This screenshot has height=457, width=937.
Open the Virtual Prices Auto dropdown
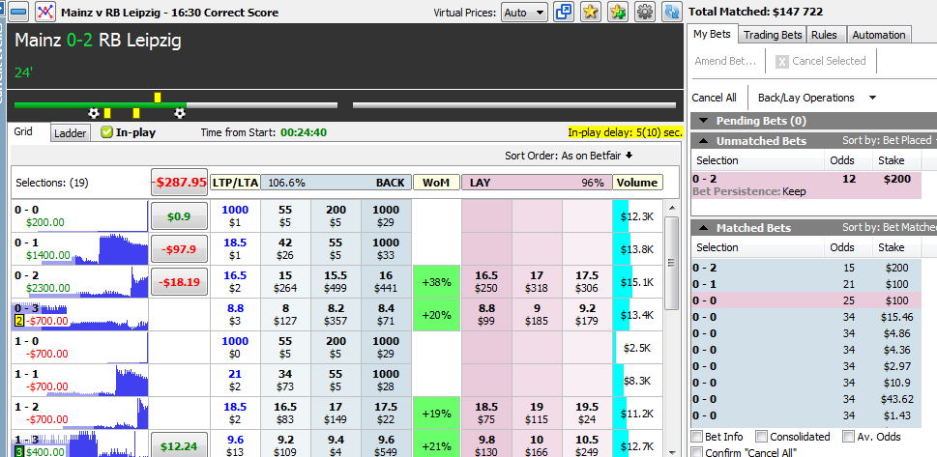click(525, 12)
